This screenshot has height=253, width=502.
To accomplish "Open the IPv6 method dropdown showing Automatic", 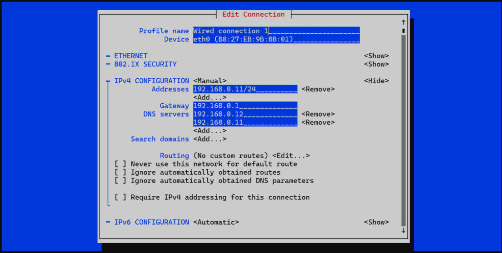I will (216, 222).
